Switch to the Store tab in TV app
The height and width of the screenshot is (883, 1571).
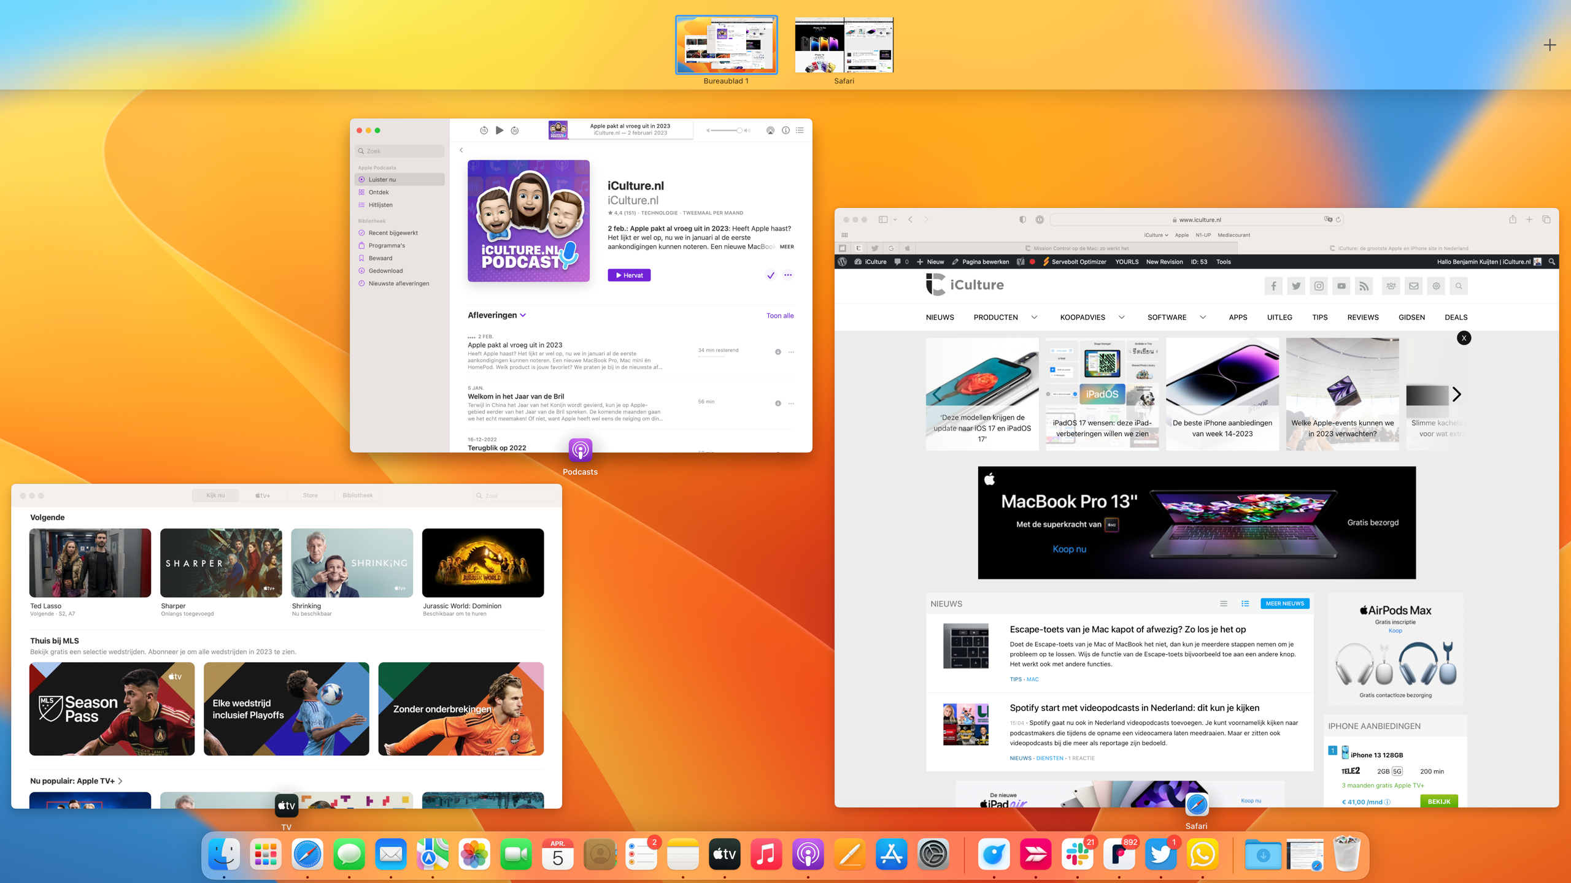pos(311,495)
